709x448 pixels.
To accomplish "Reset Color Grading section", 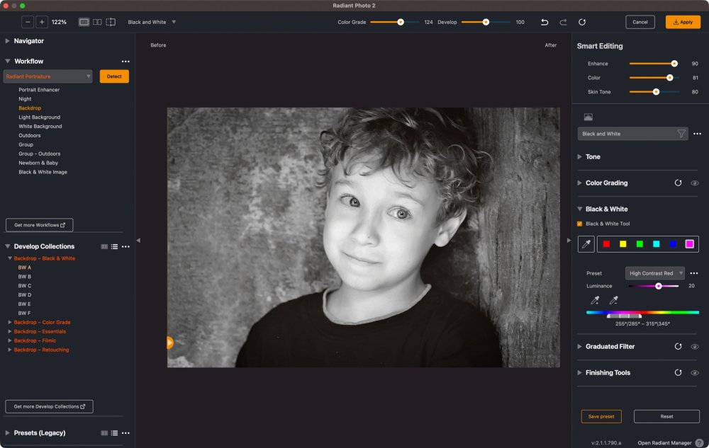I will pyautogui.click(x=678, y=183).
